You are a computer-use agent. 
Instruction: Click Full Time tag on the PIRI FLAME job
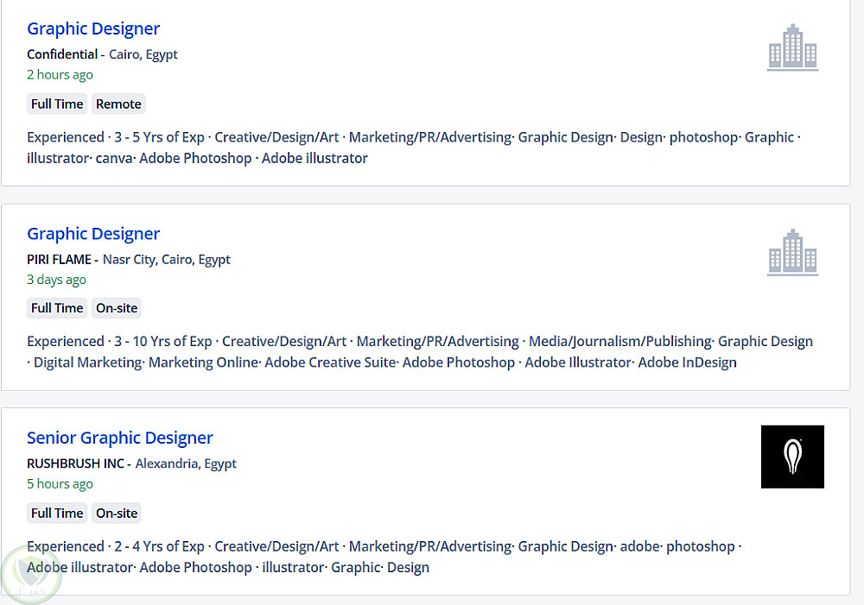tap(57, 308)
